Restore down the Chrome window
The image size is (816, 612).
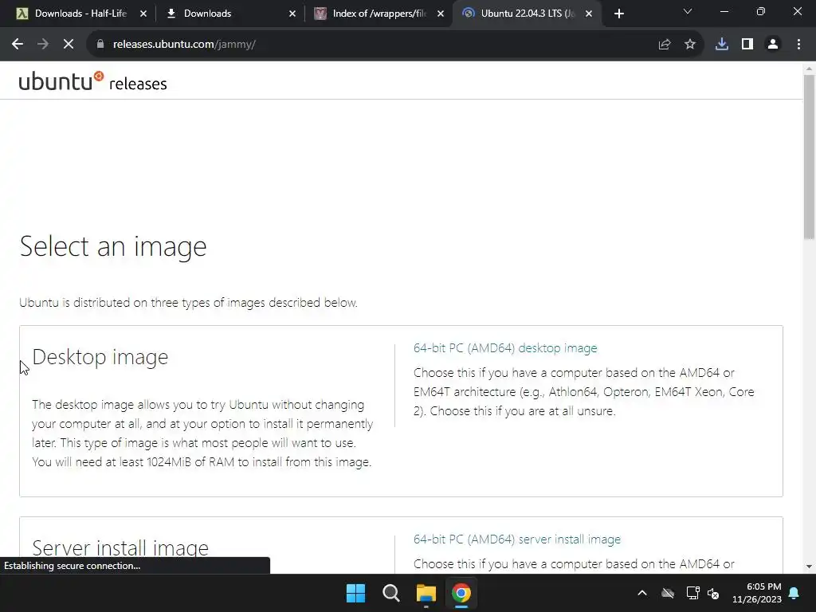pos(761,11)
